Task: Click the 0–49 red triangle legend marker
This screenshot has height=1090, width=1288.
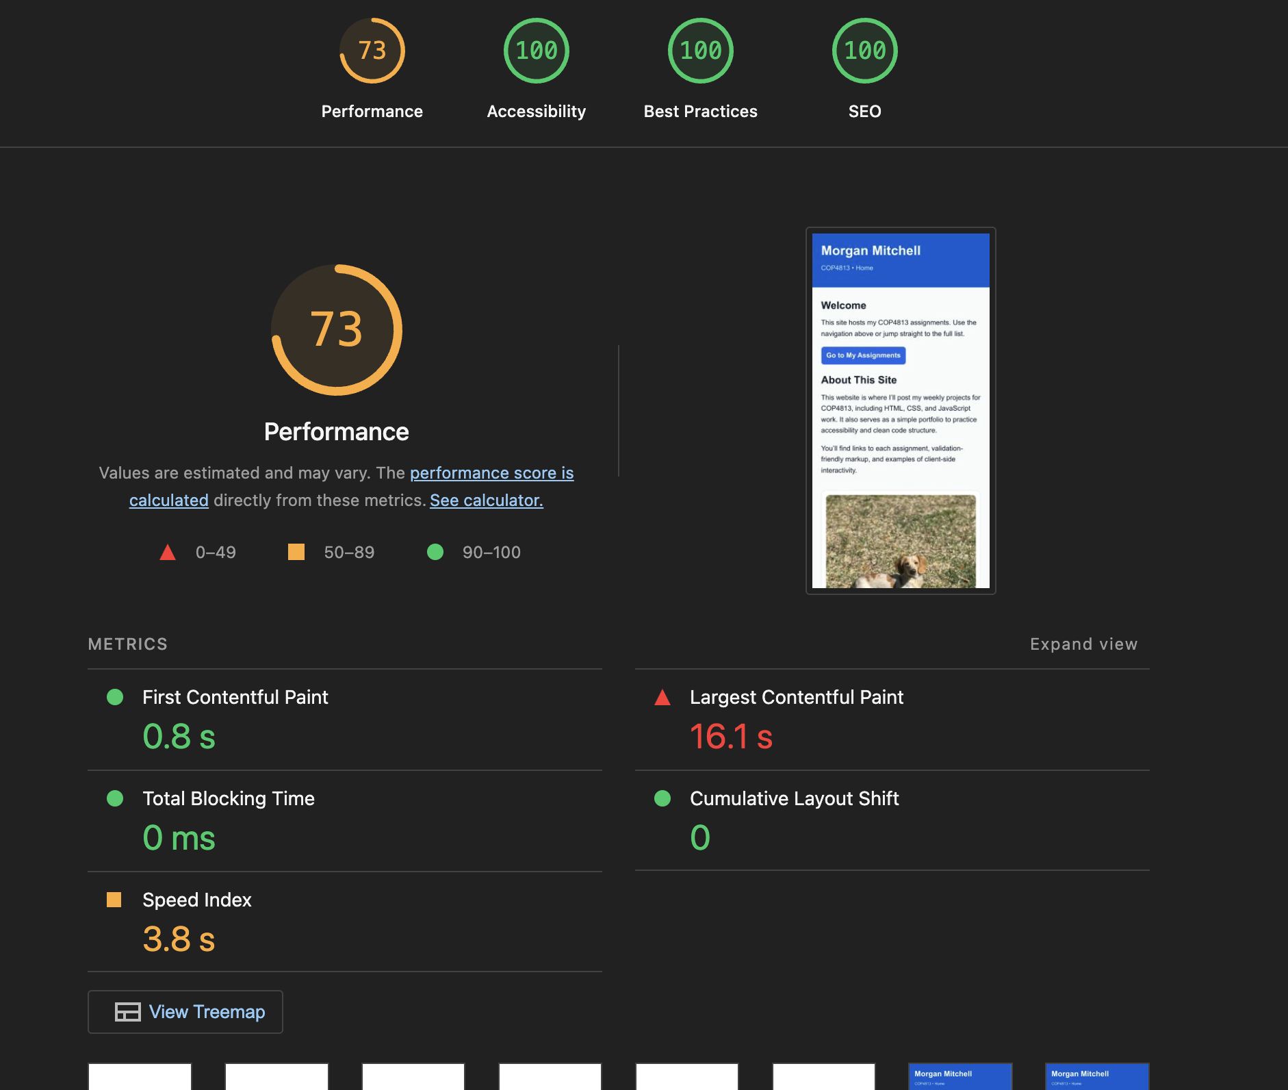Action: coord(166,552)
